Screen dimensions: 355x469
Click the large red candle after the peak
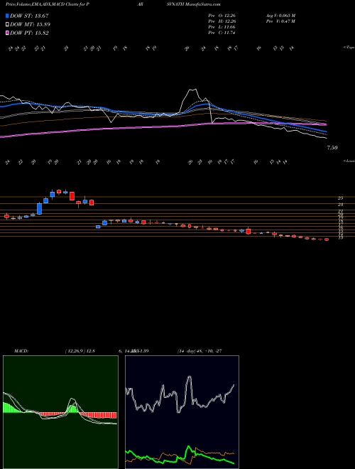[72, 196]
